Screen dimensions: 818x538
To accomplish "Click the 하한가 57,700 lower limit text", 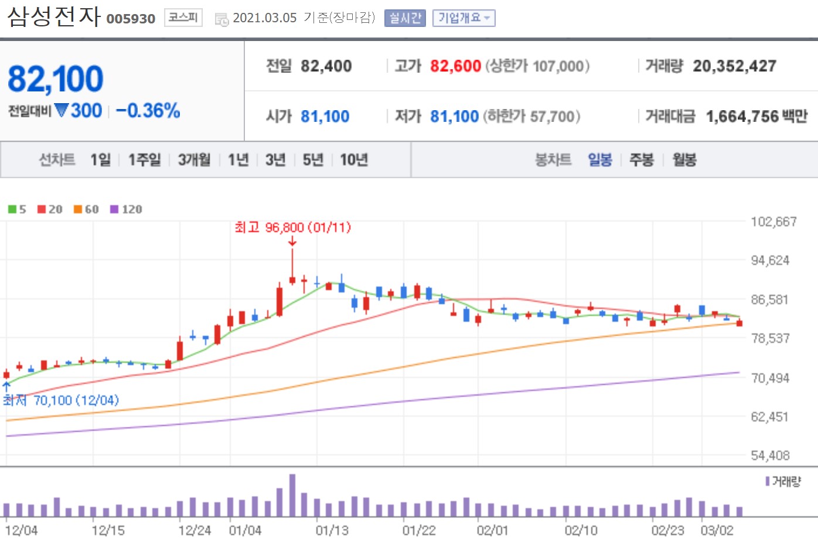I will pyautogui.click(x=531, y=117).
